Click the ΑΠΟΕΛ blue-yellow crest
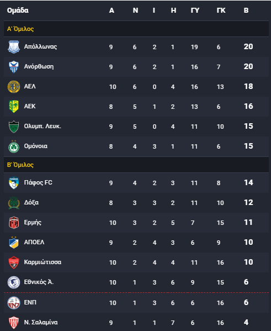Viewport: 271px width, 331px height. (x=14, y=243)
